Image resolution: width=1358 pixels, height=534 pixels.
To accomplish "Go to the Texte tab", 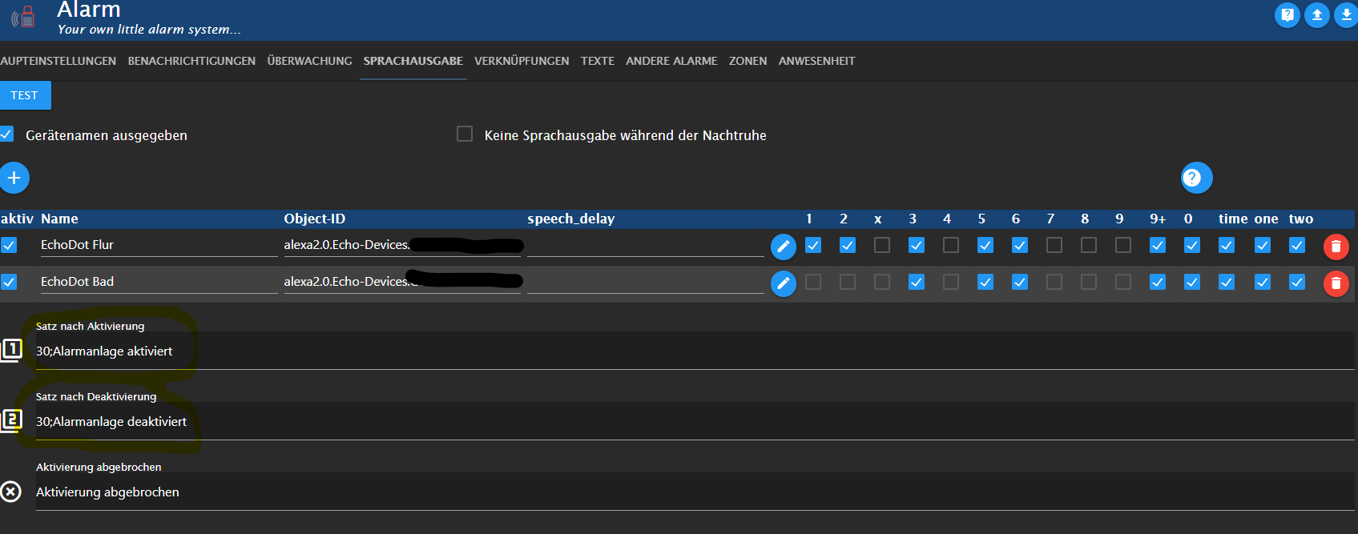I will (x=598, y=61).
